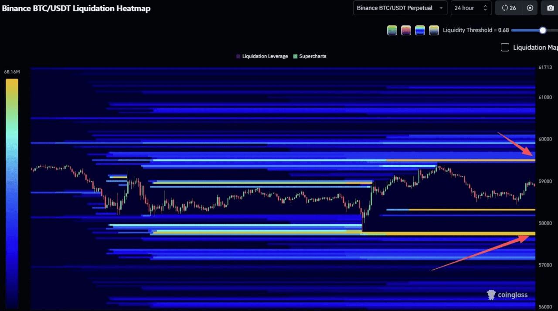Open the 24 hour timeframe selector
558x311 pixels.
(471, 8)
